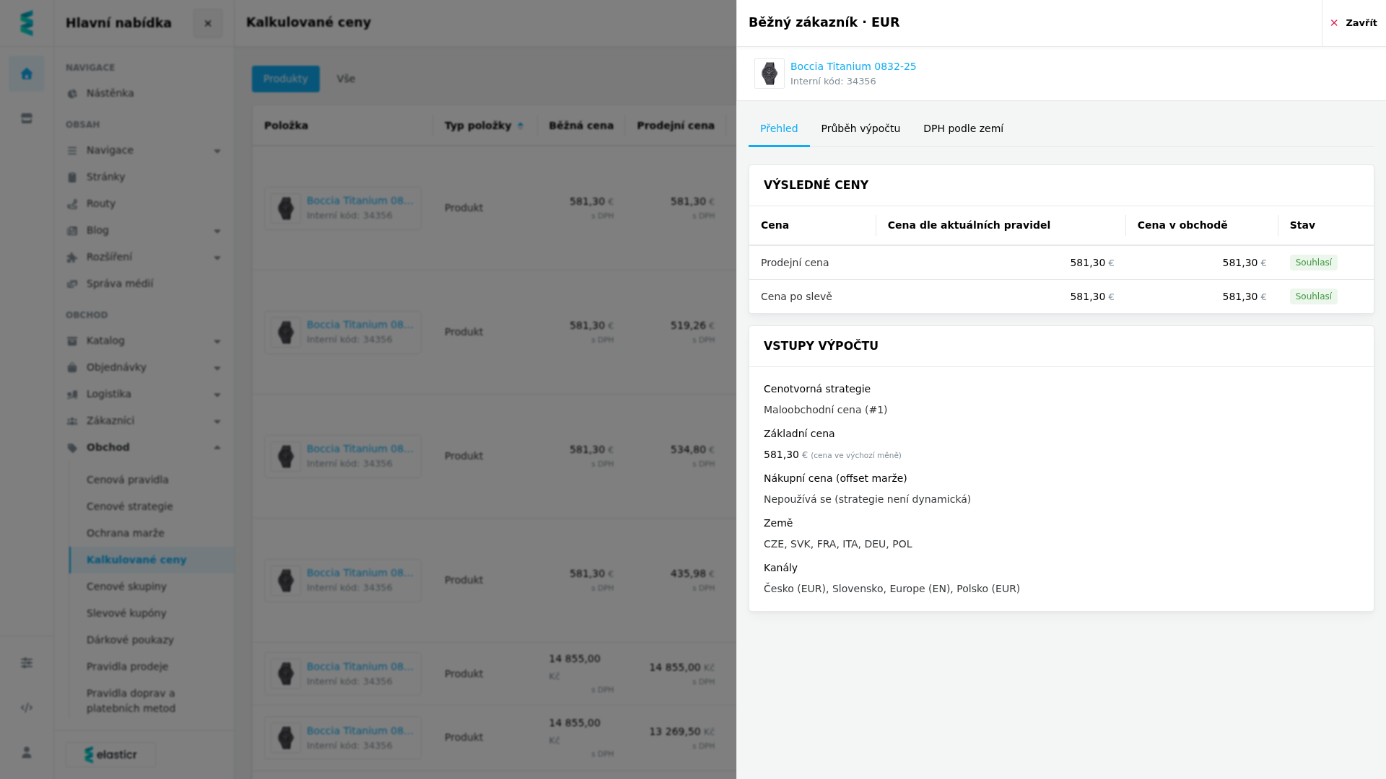Open the sliders settings icon in left rail
The width and height of the screenshot is (1386, 779).
coord(27,663)
